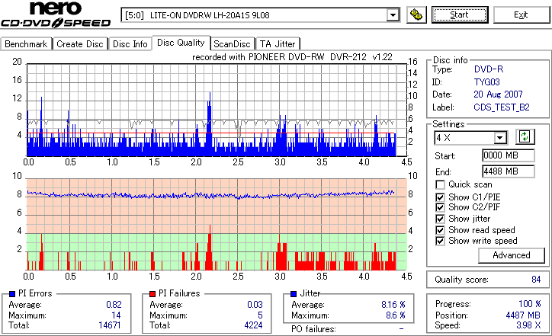The image size is (552, 336).
Task: Start the disc quality scan
Action: (460, 14)
